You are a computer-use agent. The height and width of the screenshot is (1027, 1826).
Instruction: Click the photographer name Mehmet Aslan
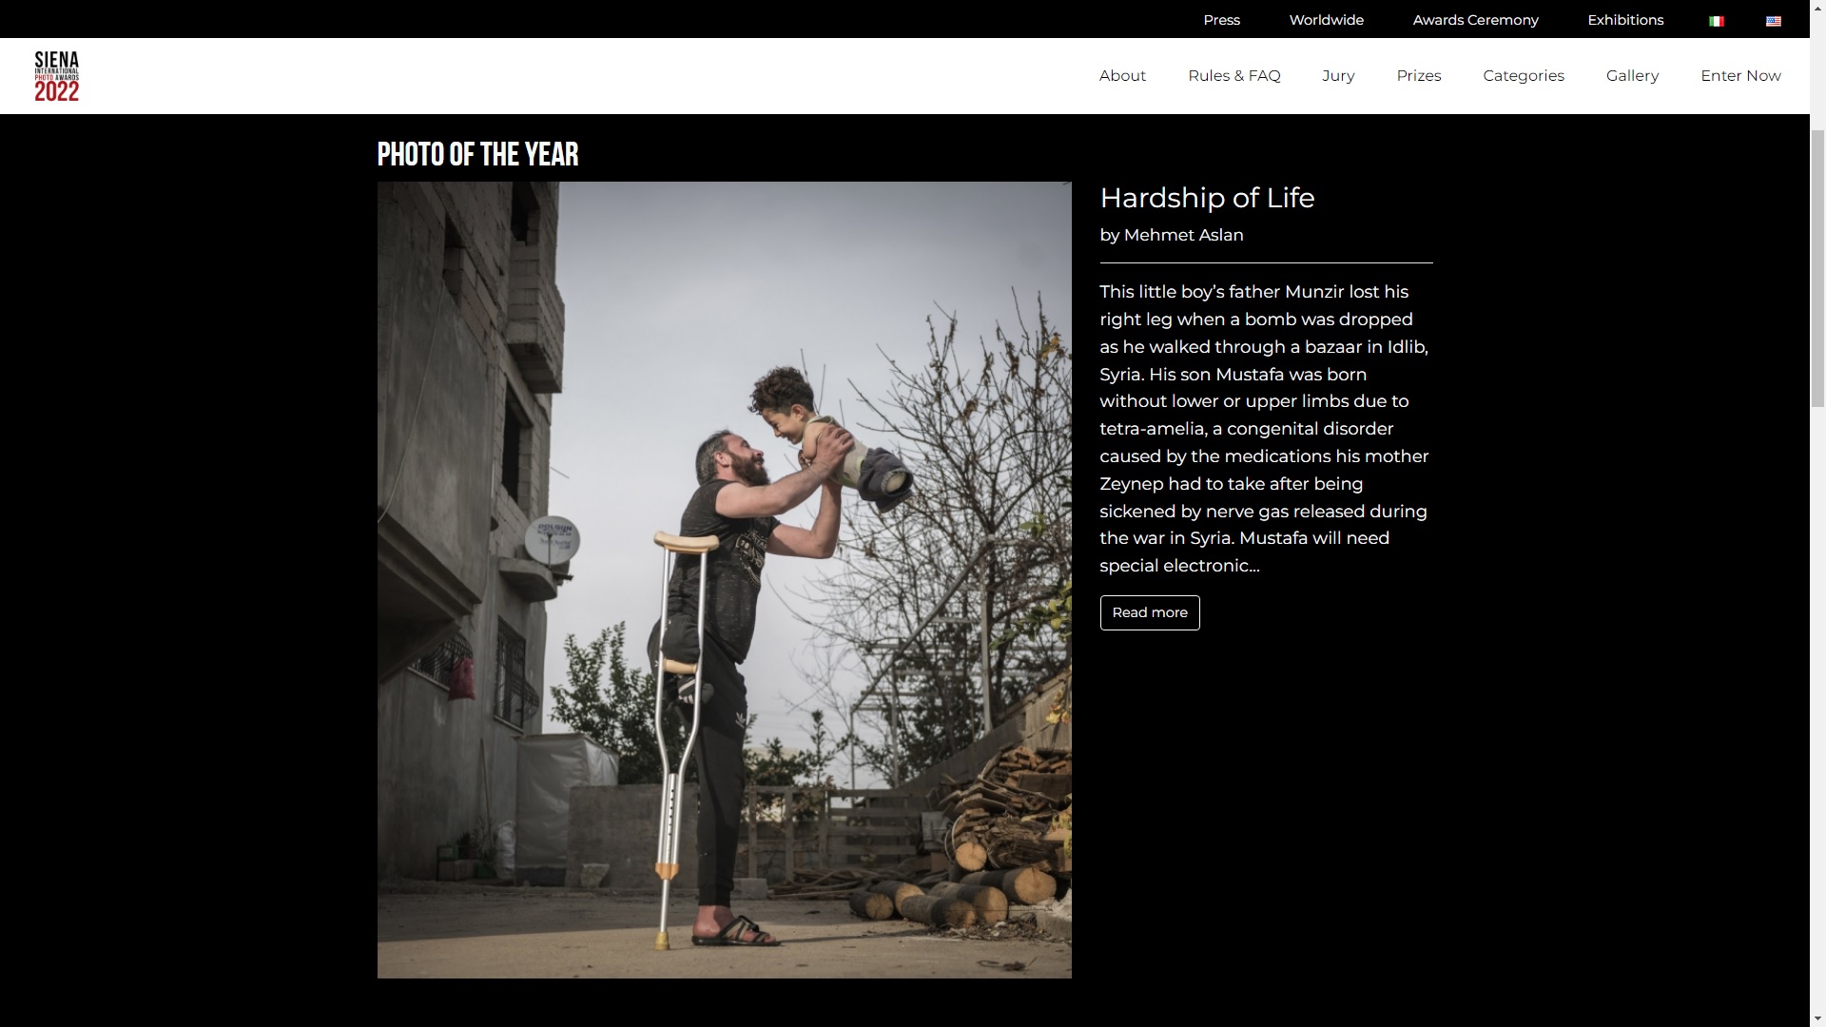click(x=1183, y=235)
